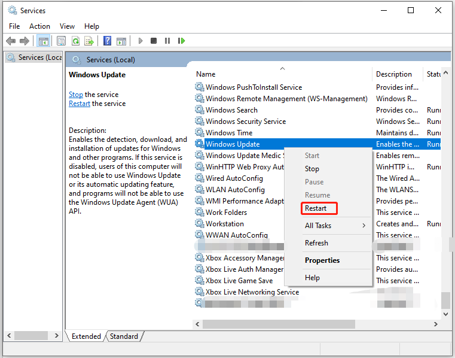Open the View menu
Screen dimensions: 455x358
pyautogui.click(x=67, y=26)
